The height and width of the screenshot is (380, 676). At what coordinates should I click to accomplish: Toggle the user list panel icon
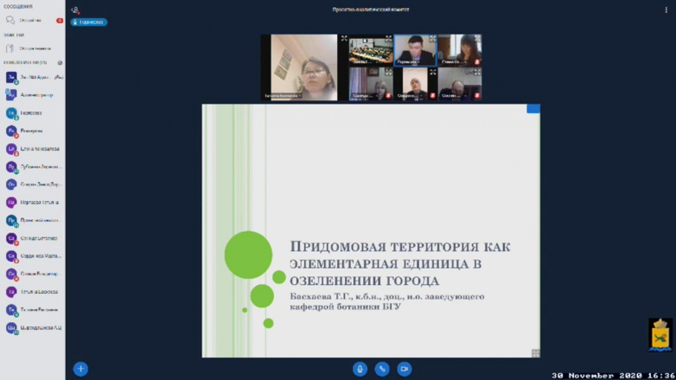click(x=75, y=9)
